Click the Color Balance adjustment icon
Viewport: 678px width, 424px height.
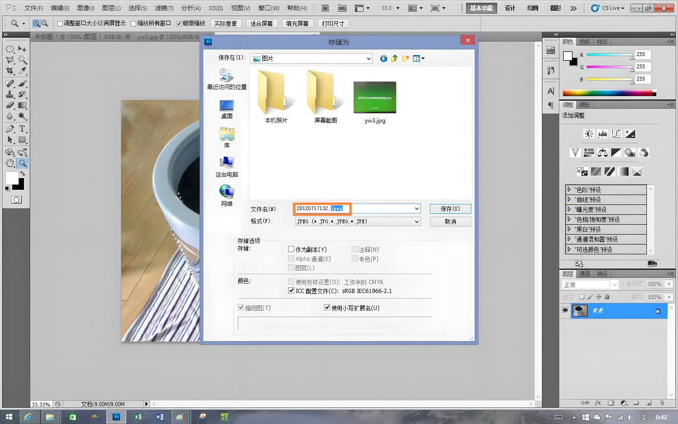tap(602, 153)
